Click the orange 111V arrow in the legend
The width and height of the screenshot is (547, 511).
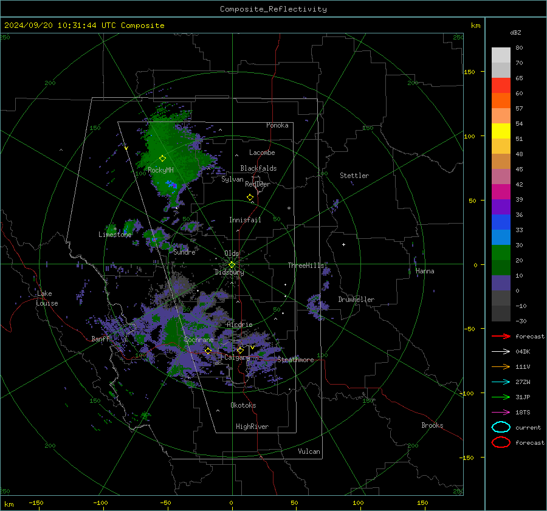501,366
